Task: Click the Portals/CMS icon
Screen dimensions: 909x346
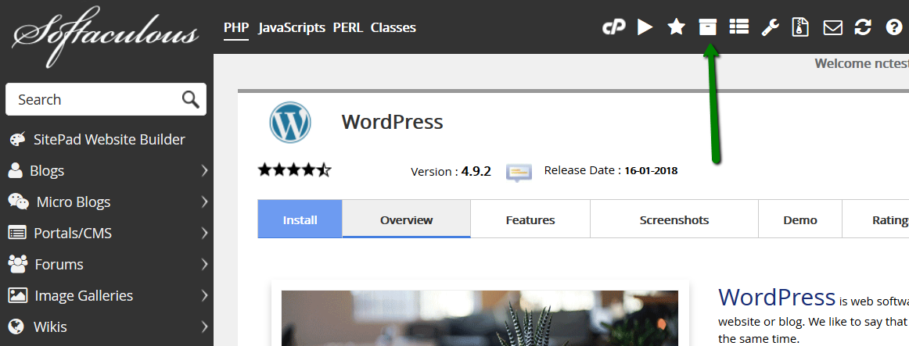Action: coord(17,234)
